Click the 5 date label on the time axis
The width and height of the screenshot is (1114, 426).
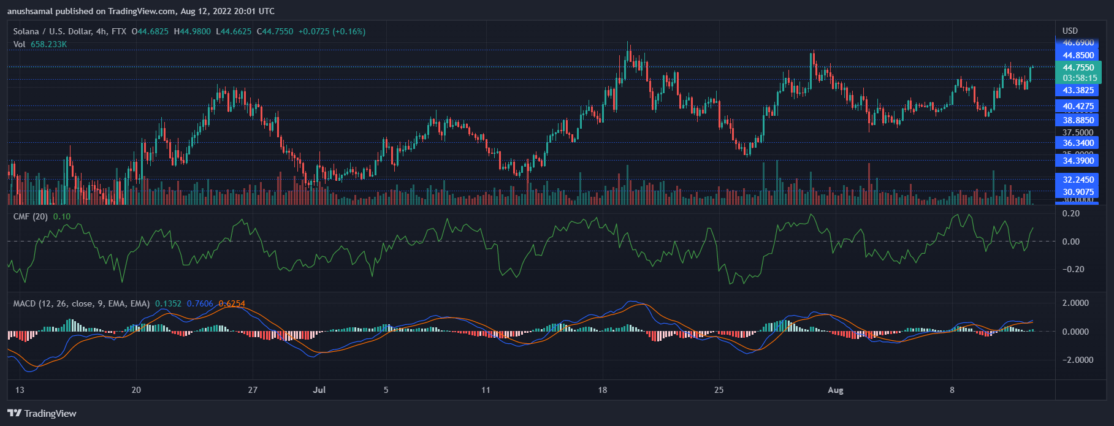coord(386,390)
